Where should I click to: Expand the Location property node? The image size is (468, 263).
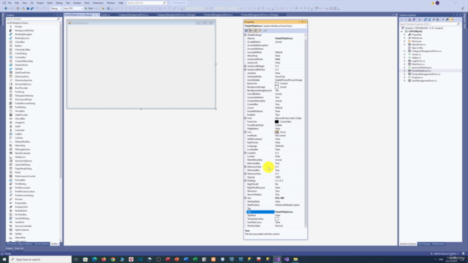(246, 153)
